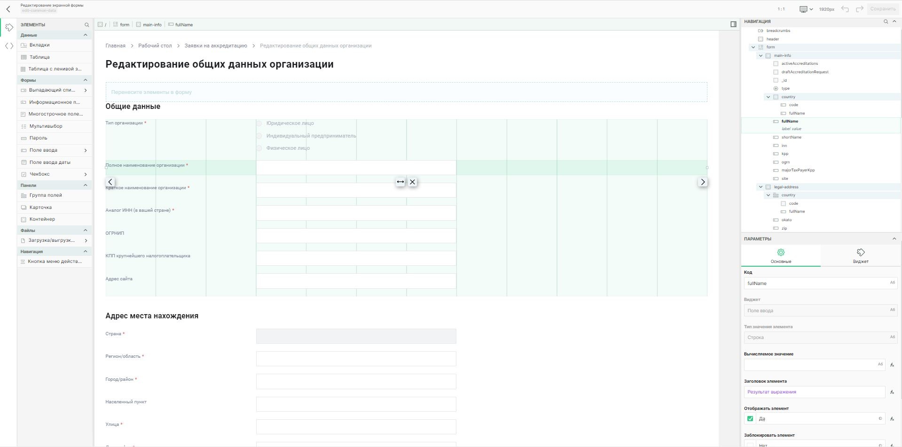Add the Карточка panel element
Screen dimensions: 902x447
(55, 208)
